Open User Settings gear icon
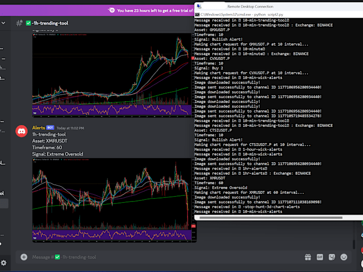Screen dimensions: 363x272 click(4, 263)
